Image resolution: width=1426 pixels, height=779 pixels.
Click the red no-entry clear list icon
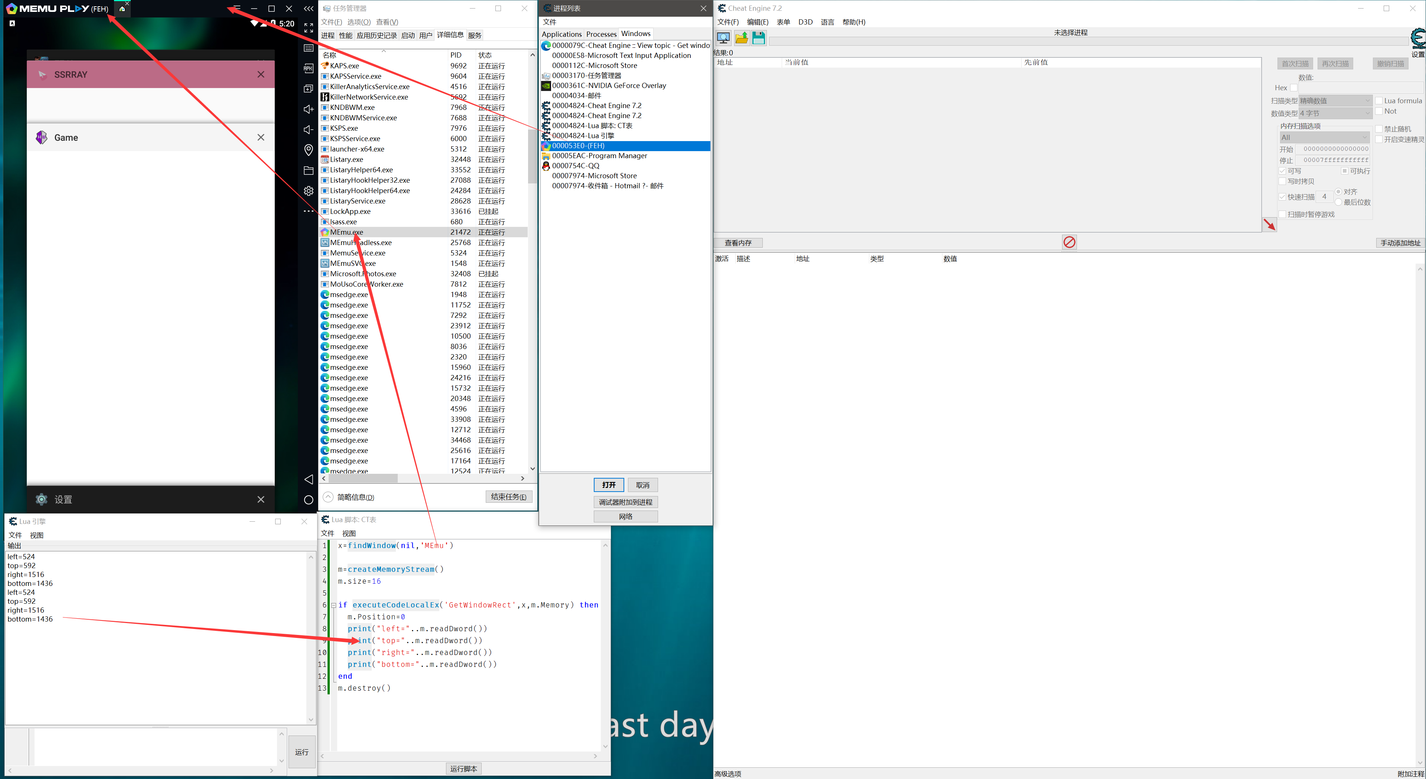[1069, 242]
